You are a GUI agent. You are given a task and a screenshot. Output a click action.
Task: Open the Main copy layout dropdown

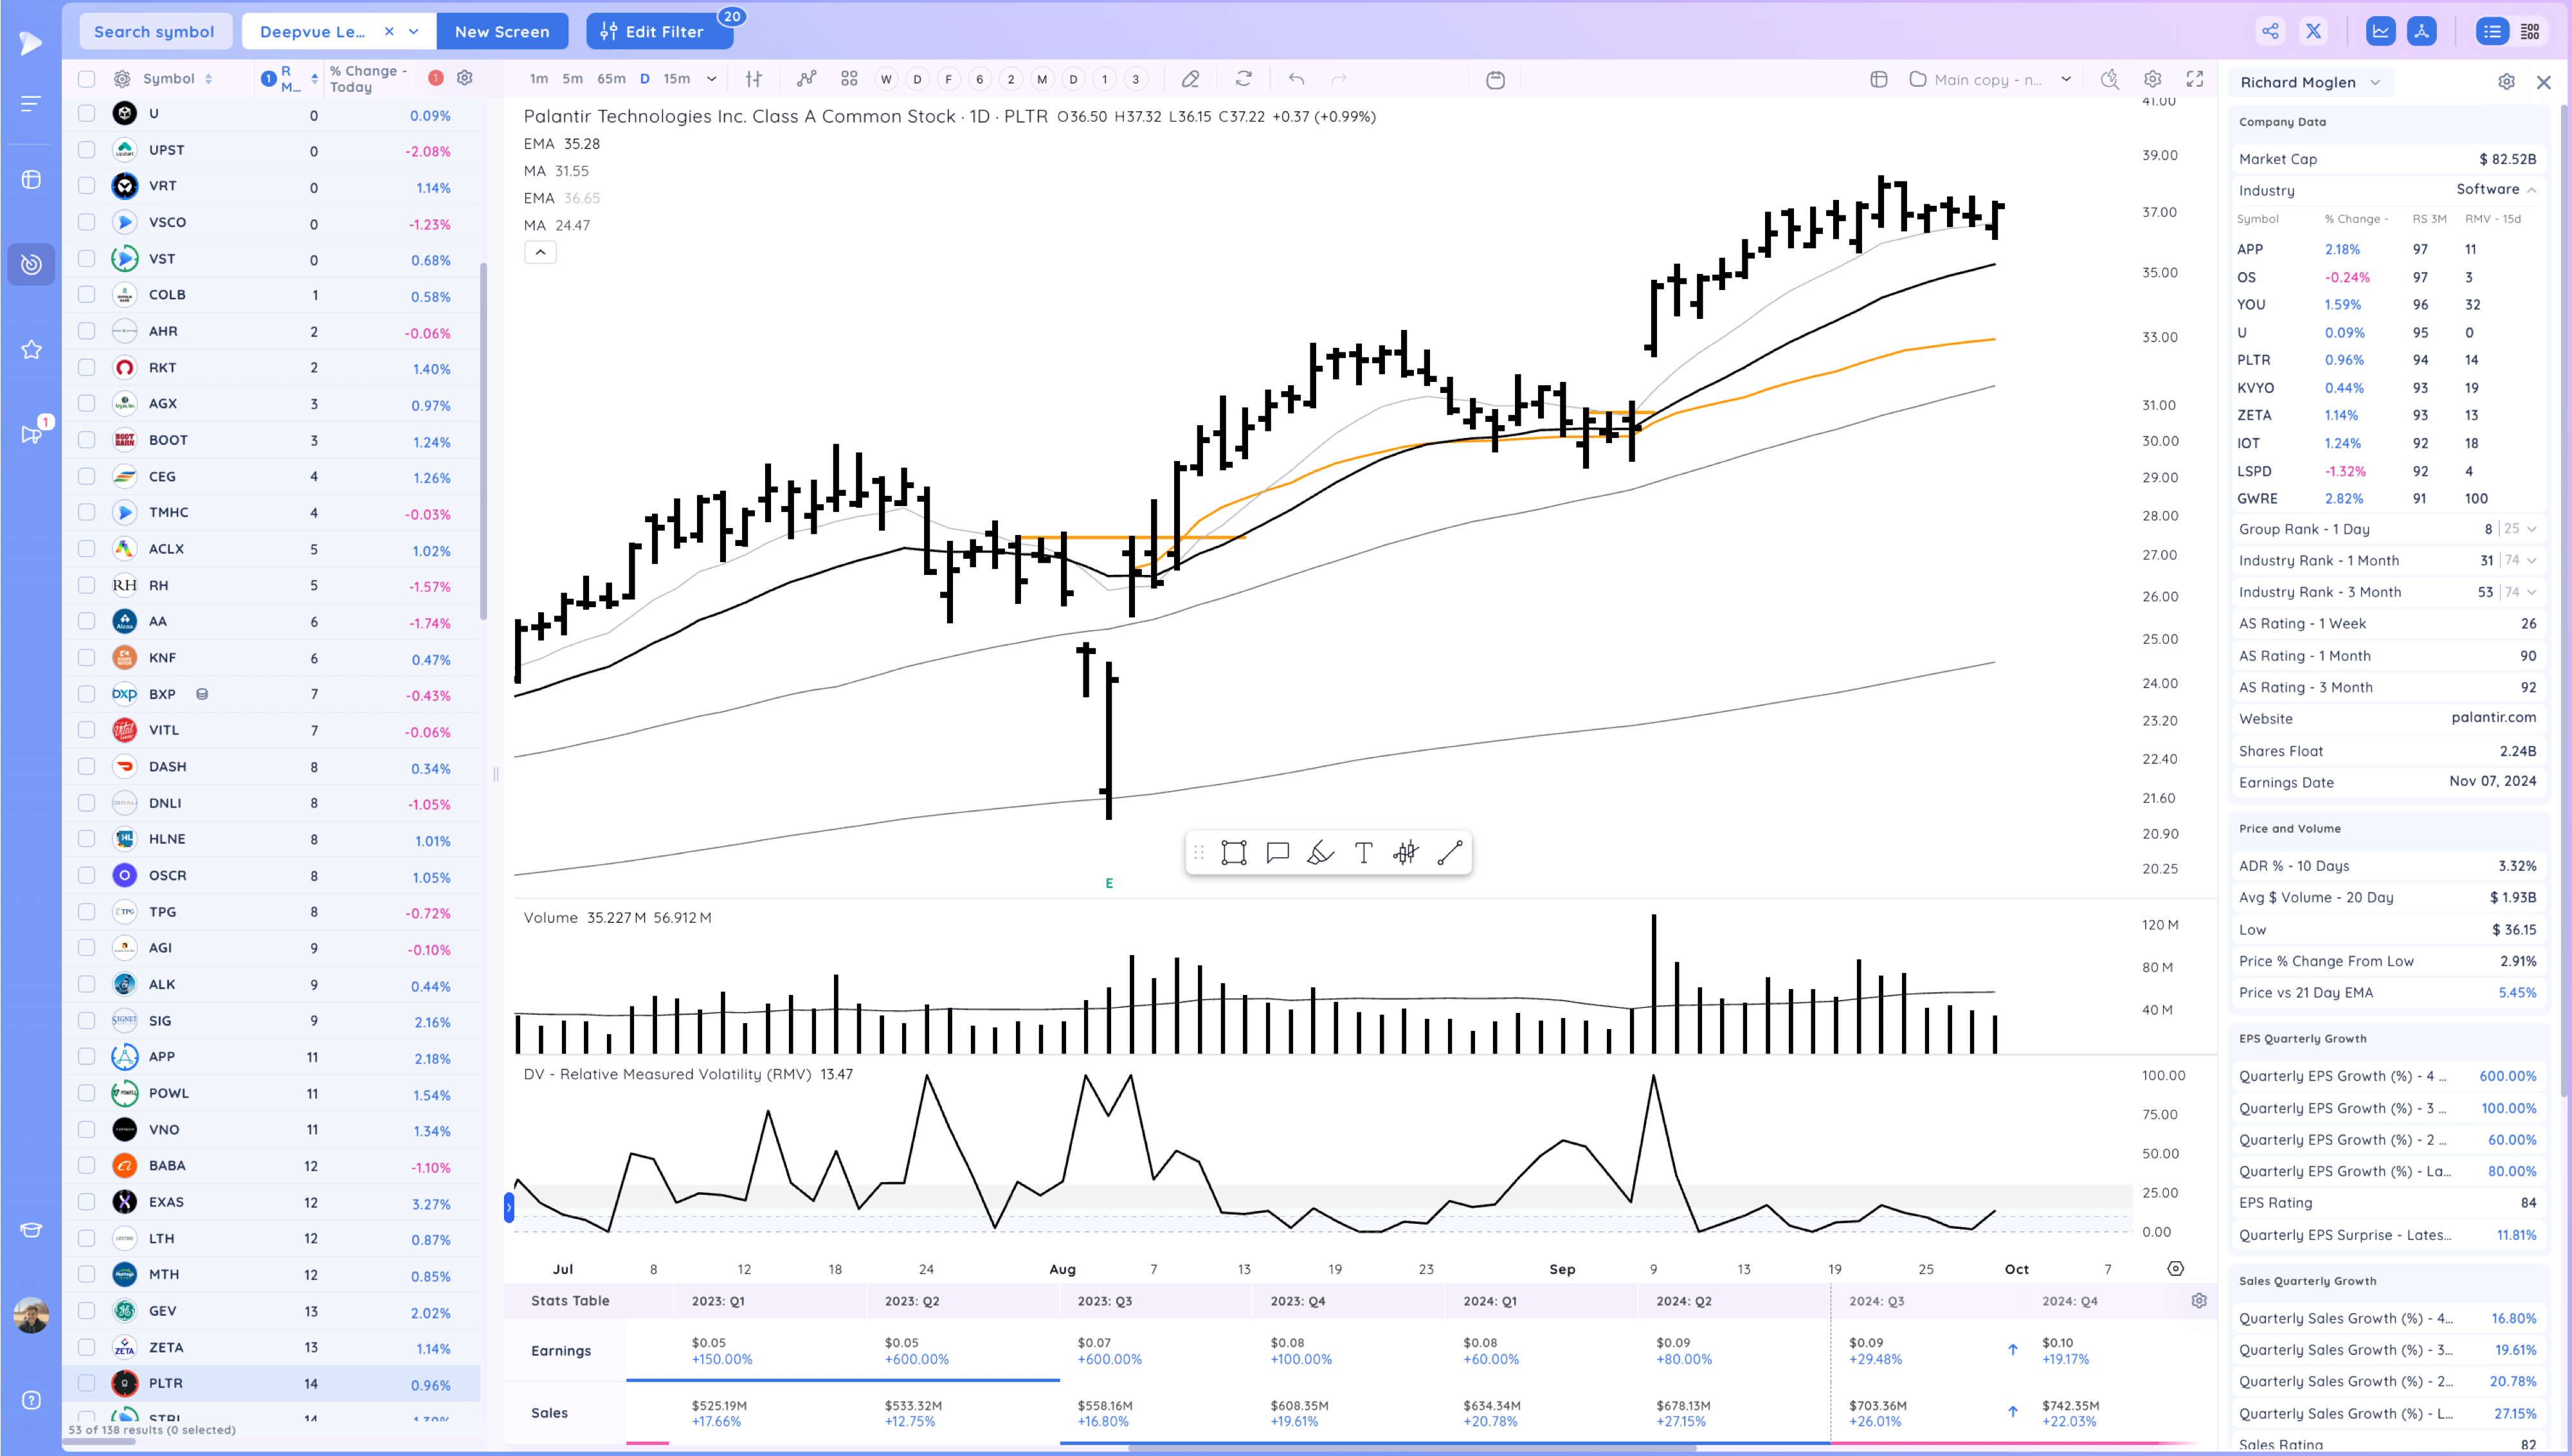pos(2065,79)
